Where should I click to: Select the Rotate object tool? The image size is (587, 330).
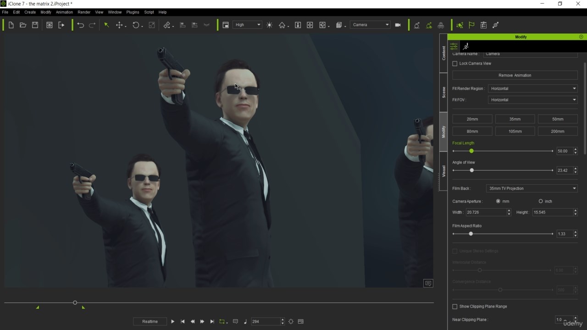pos(136,25)
